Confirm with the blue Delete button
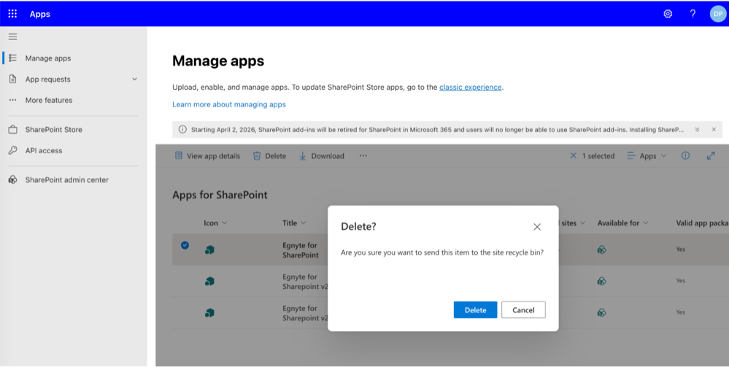Screen dimensions: 729x367 (x=475, y=310)
